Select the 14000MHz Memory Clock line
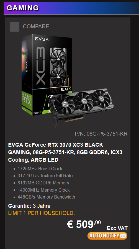Viewport: 139px width, 249px height. [x=43, y=190]
